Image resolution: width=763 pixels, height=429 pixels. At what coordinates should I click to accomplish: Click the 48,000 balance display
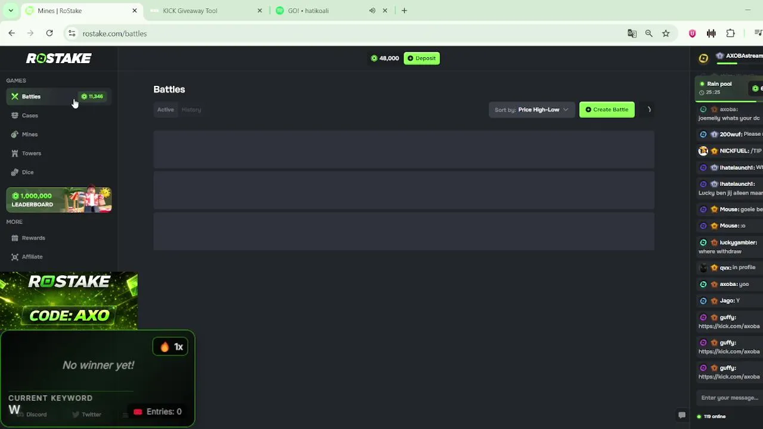point(384,58)
